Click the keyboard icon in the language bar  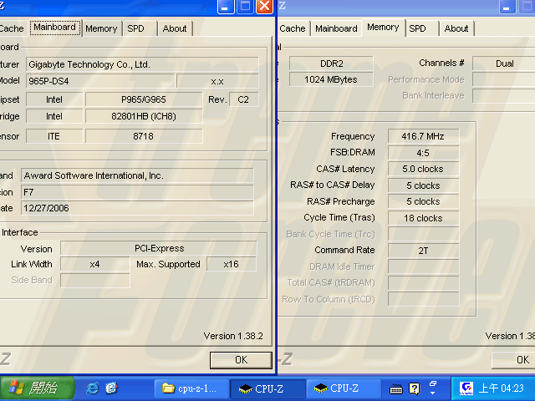pyautogui.click(x=397, y=388)
